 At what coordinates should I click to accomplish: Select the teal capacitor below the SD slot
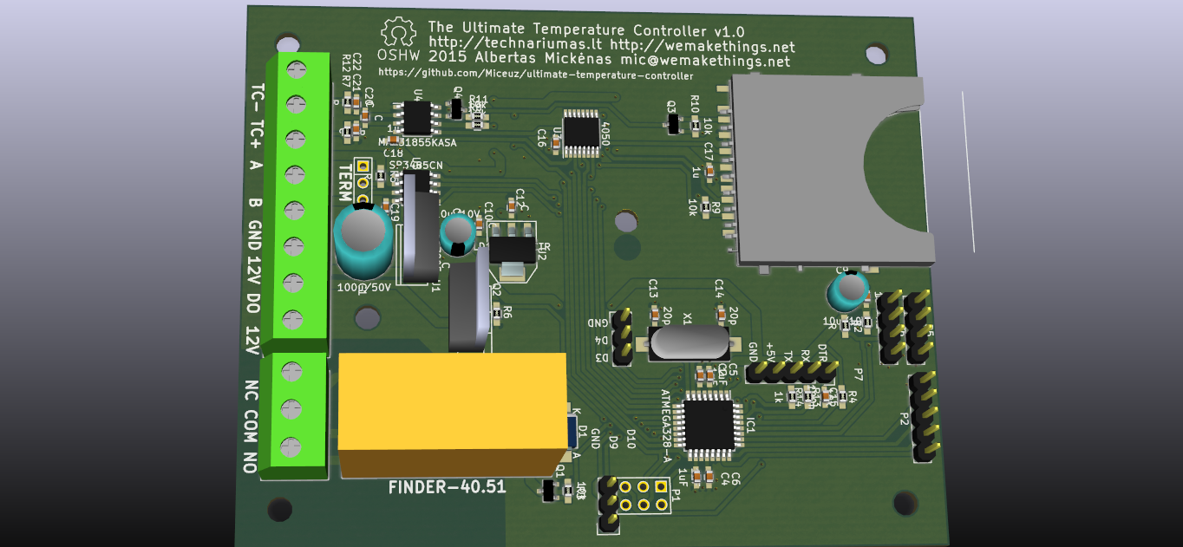848,291
